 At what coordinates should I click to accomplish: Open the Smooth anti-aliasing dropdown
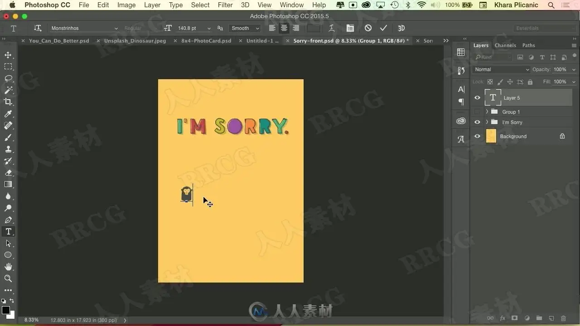[245, 28]
